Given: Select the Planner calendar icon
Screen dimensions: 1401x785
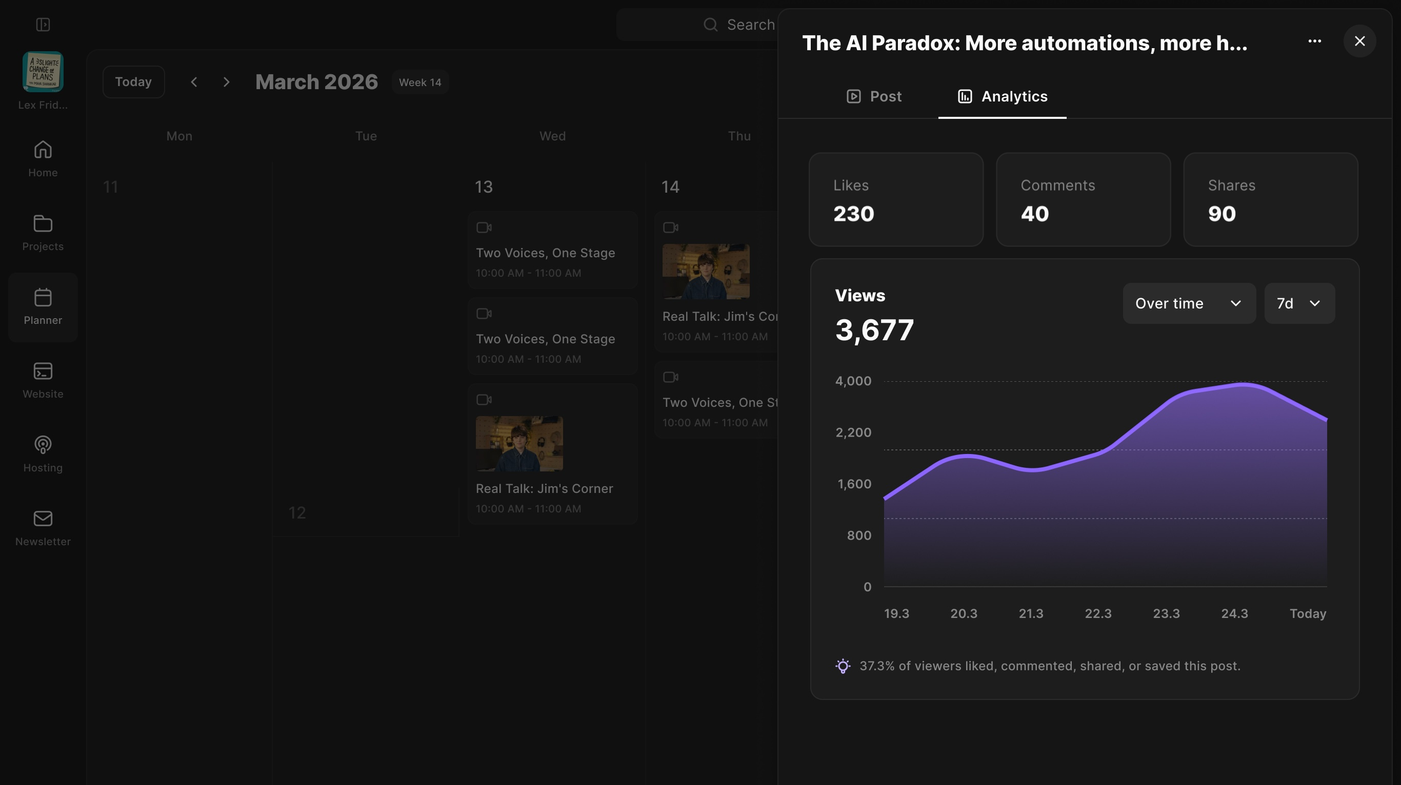Looking at the screenshot, I should (43, 297).
